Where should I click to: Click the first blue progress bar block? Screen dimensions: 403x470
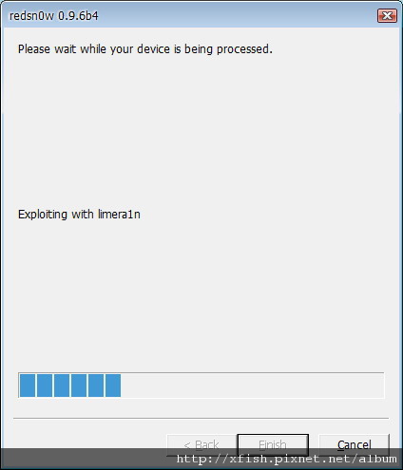28,385
